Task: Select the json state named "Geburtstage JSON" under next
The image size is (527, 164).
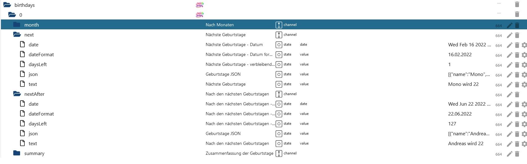Action: (33, 74)
